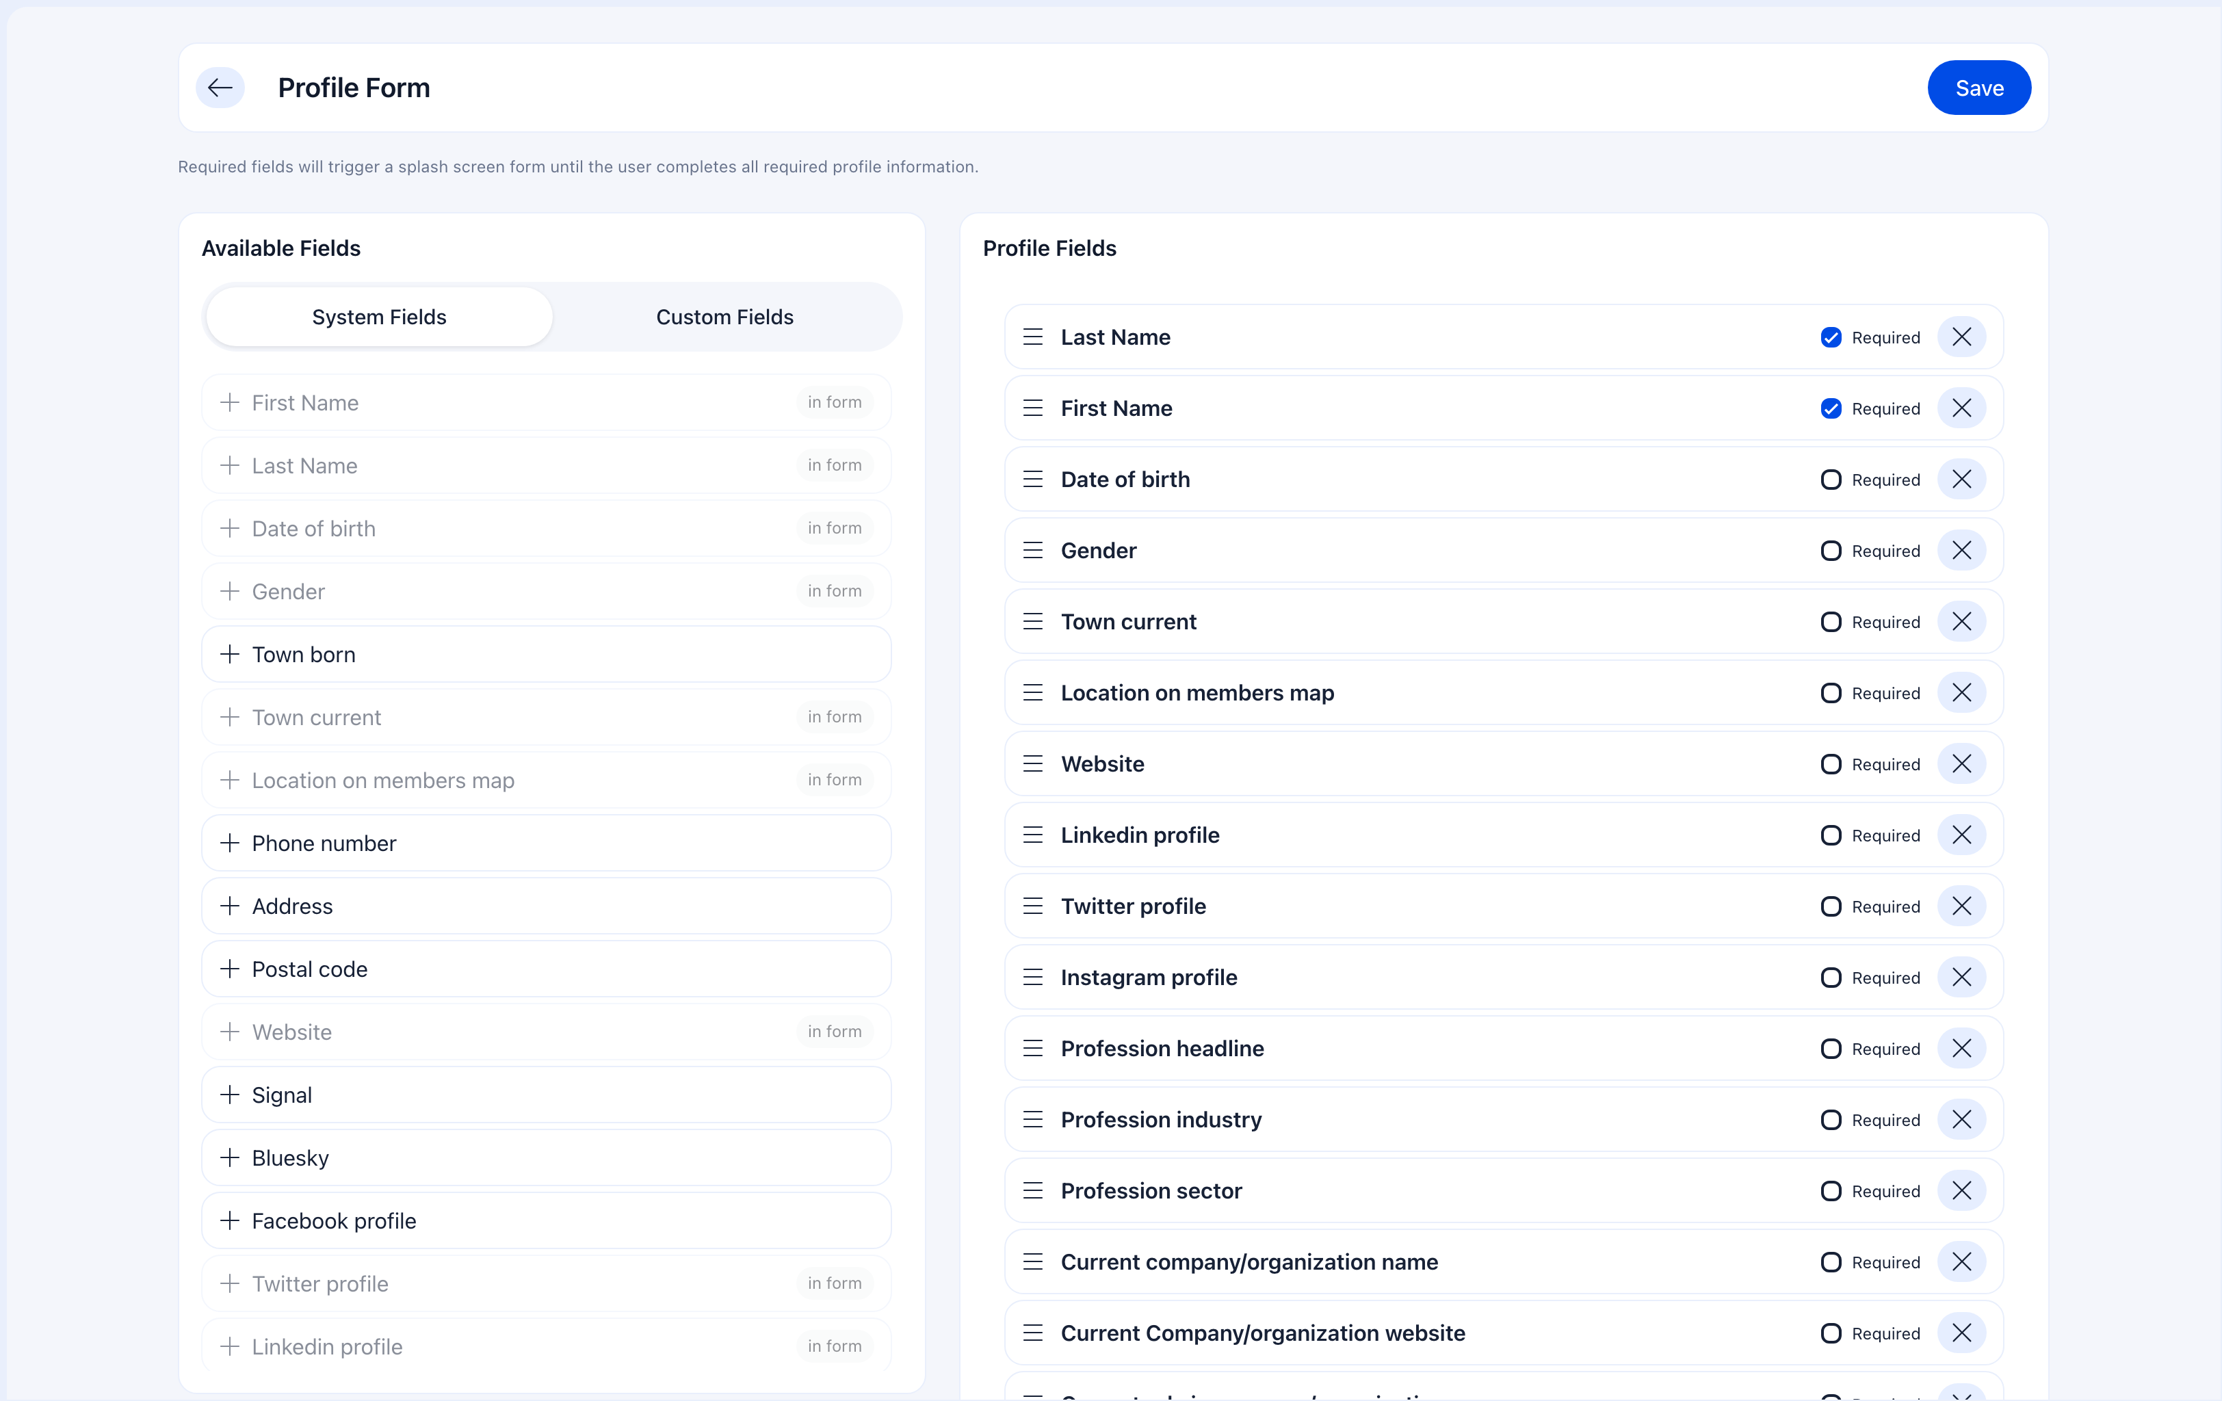Add the Phone number field
The image size is (2222, 1401).
pyautogui.click(x=230, y=843)
